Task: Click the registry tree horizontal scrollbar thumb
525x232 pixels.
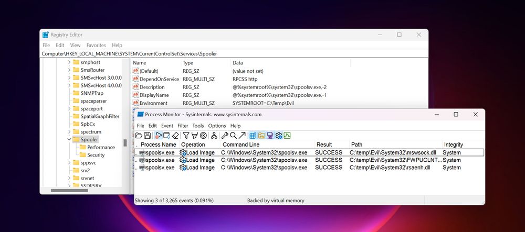Action: (x=69, y=191)
